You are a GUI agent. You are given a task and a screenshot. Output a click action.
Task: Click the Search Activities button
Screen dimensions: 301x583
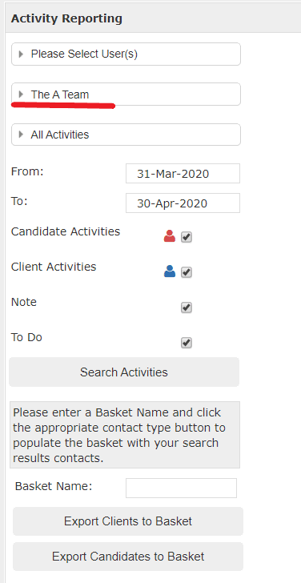click(124, 372)
